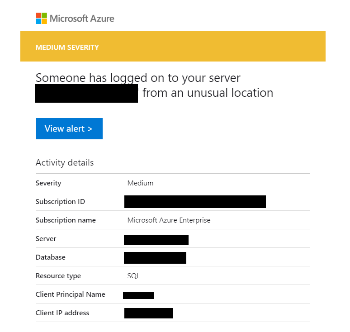Viewport: 350px width, 332px height.
Task: Click the MEDIUM SEVERITY yellow banner
Action: tap(173, 47)
